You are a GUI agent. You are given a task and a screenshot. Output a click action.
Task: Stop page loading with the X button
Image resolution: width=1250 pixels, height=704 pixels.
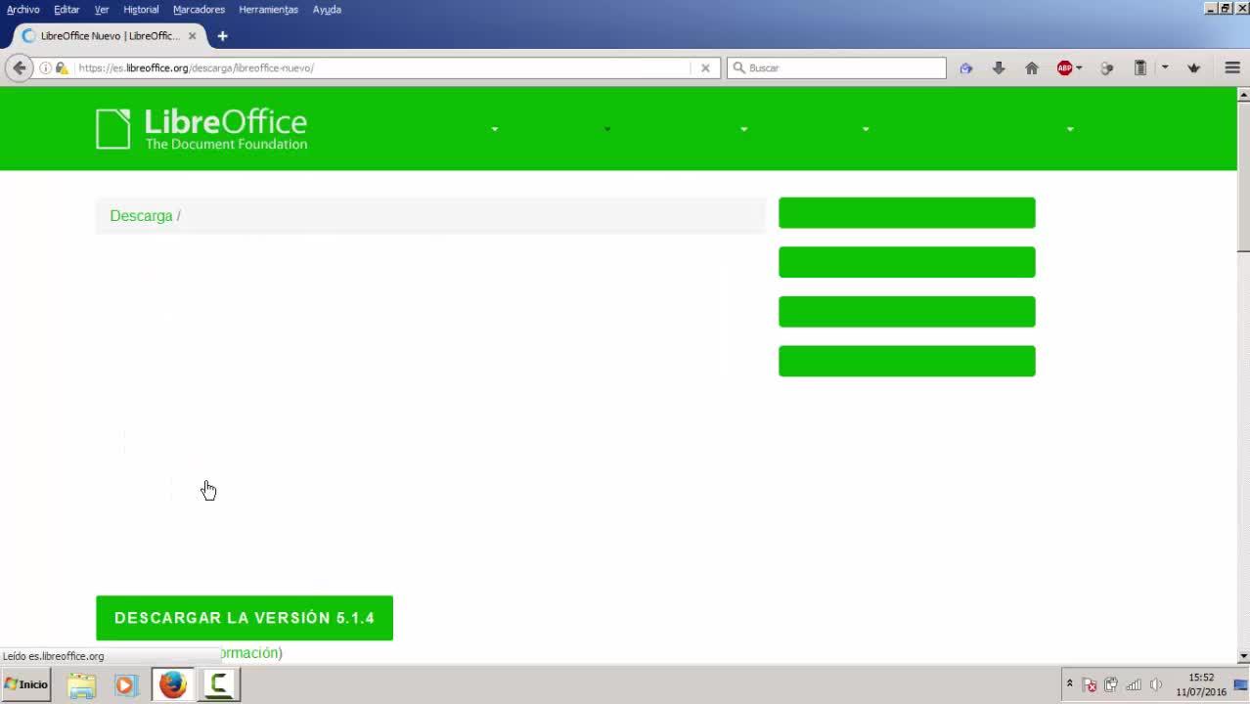[x=705, y=67]
